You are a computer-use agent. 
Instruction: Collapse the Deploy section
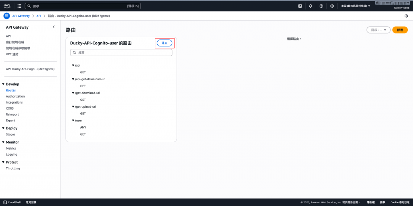click(3, 128)
